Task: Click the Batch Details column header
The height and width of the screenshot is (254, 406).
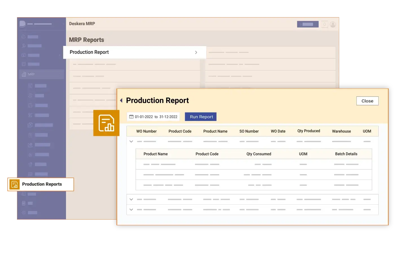Action: point(346,154)
